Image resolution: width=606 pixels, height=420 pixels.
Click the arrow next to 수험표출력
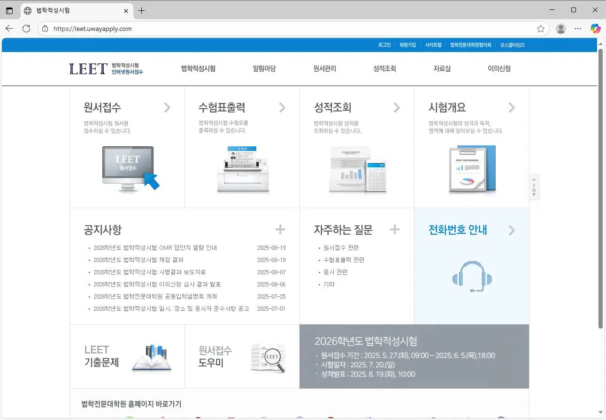282,108
